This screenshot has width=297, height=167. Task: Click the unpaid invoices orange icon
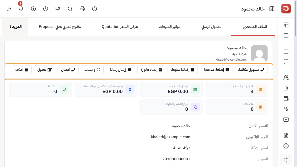(261, 89)
